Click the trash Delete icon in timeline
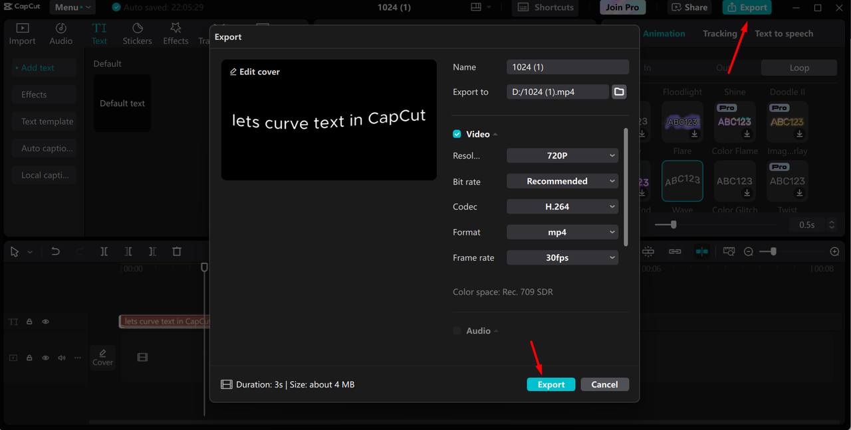Screen dimensions: 851x430 (x=177, y=251)
